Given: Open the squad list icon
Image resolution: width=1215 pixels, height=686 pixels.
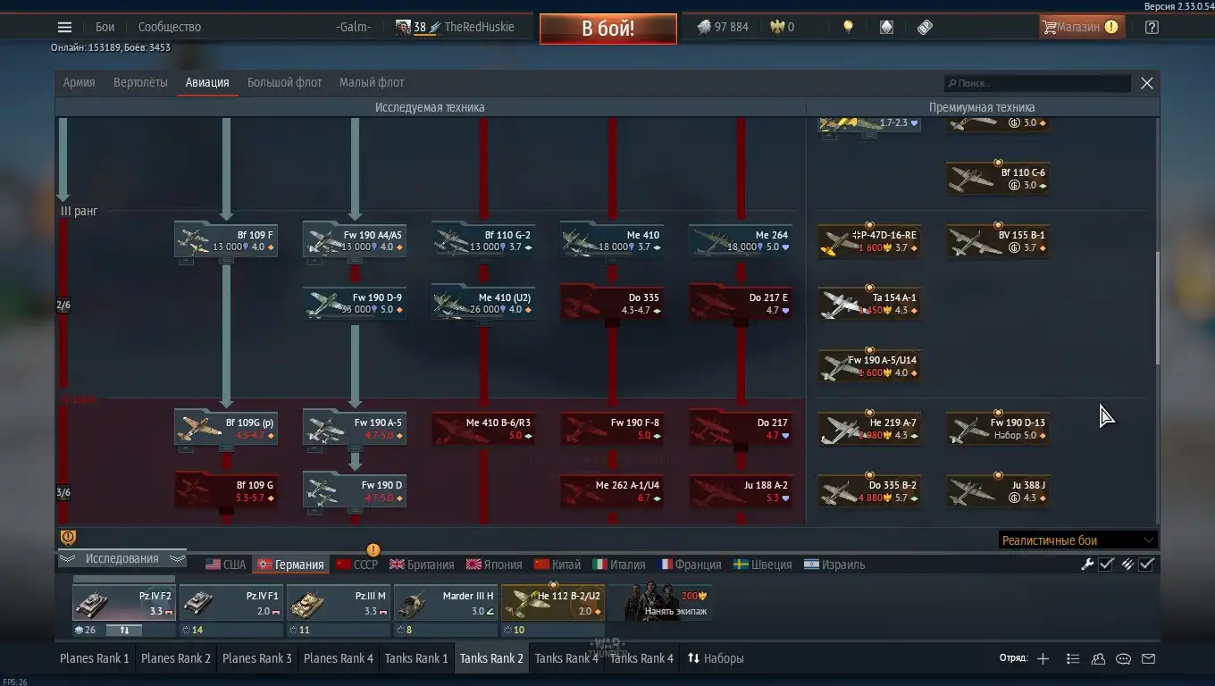Looking at the screenshot, I should (1073, 658).
